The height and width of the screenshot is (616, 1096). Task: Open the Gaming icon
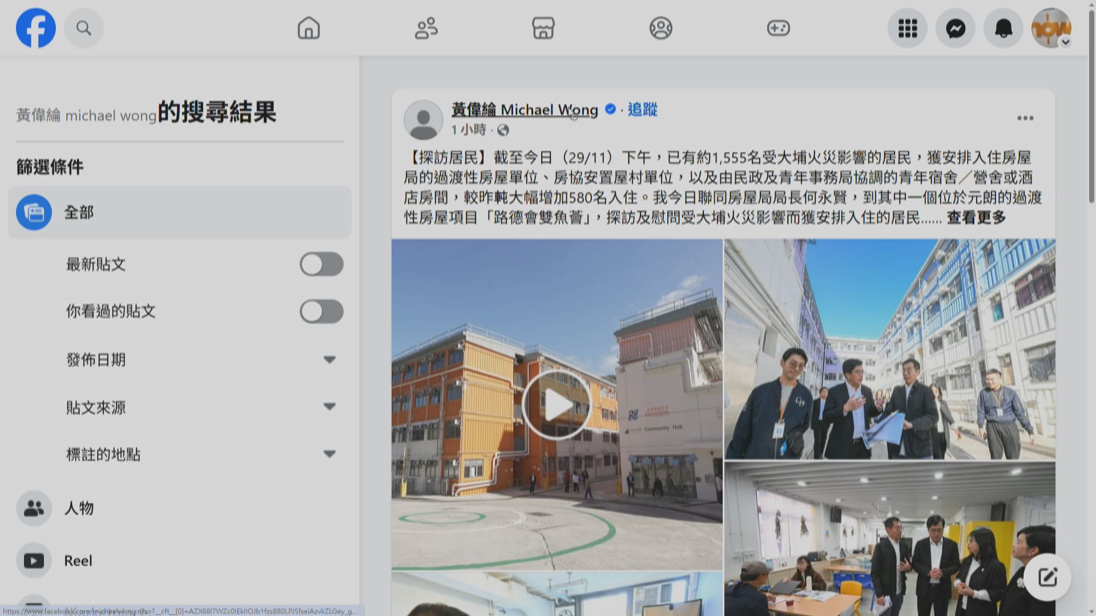tap(778, 28)
